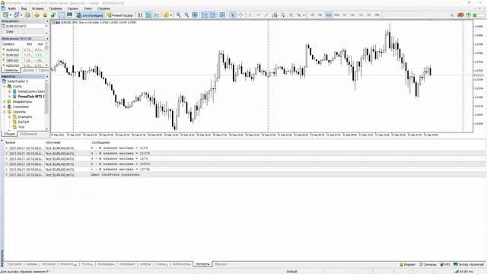Viewport: 487px width, 274px height.
Task: Close the Market Watch panel
Action: click(x=47, y=39)
